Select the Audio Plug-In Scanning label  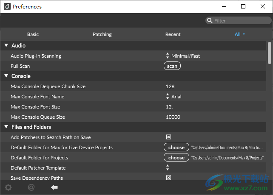pos(36,56)
